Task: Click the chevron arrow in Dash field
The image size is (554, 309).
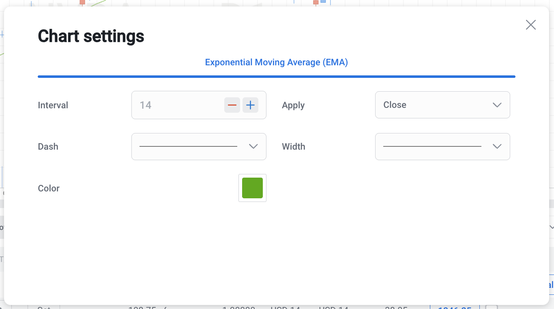Action: pyautogui.click(x=253, y=146)
